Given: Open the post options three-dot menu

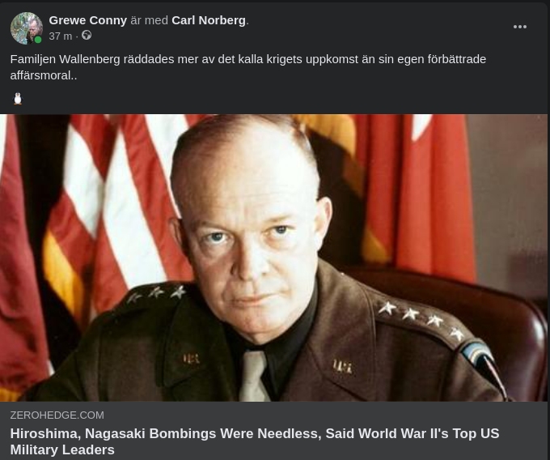Looking at the screenshot, I should 519,27.
